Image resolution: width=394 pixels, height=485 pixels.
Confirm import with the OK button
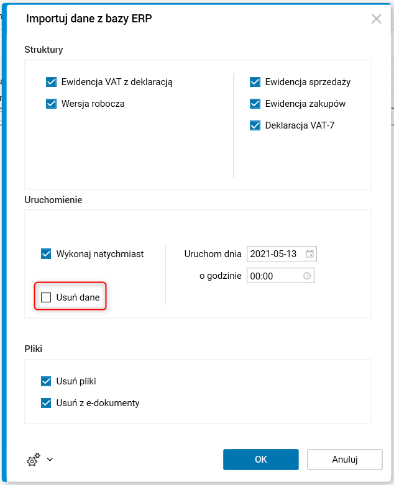(261, 460)
